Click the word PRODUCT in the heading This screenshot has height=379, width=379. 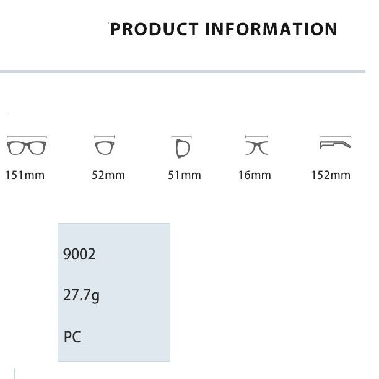[x=154, y=29]
